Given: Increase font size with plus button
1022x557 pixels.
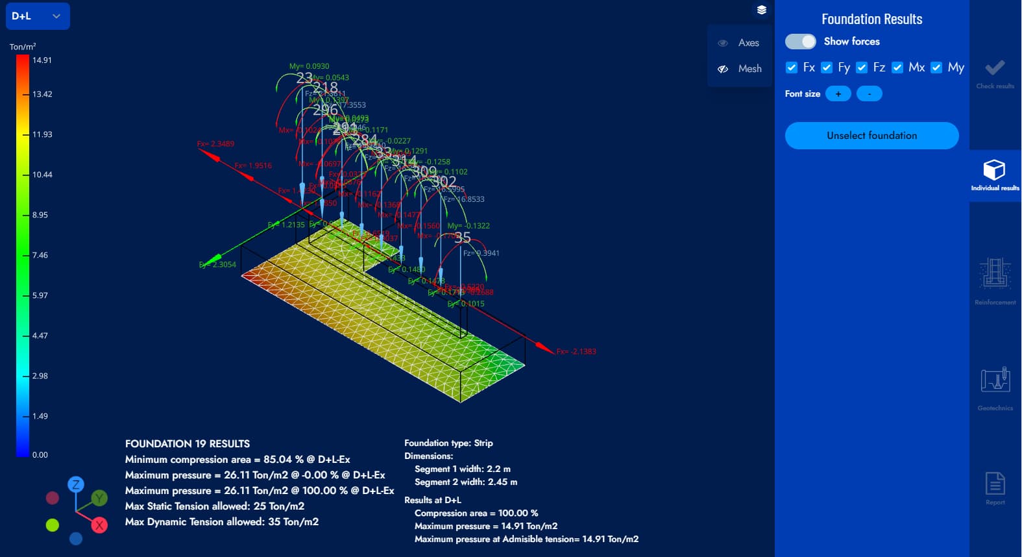Looking at the screenshot, I should (838, 94).
